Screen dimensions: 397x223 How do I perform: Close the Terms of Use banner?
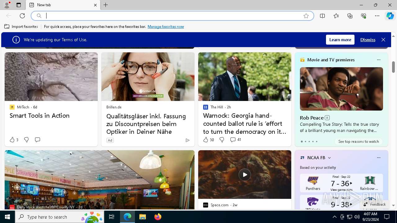[x=383, y=40]
